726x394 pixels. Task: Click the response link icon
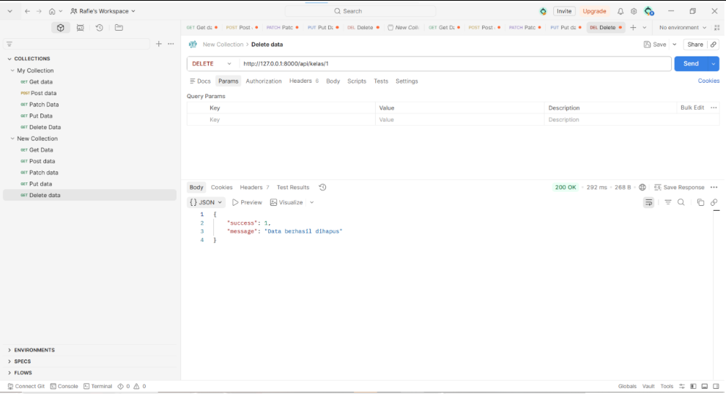pyautogui.click(x=714, y=202)
